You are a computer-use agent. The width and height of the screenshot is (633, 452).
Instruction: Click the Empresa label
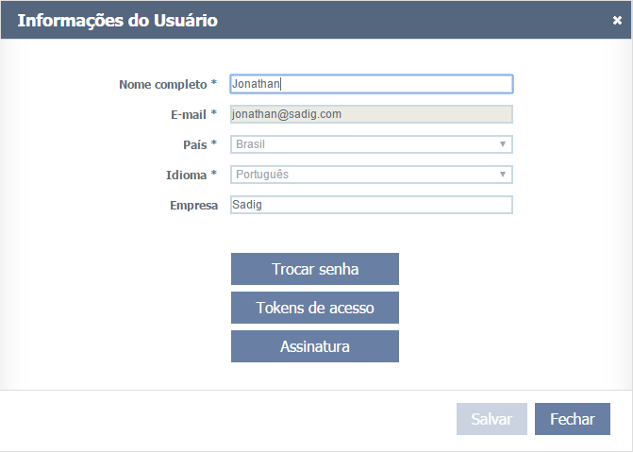[193, 205]
